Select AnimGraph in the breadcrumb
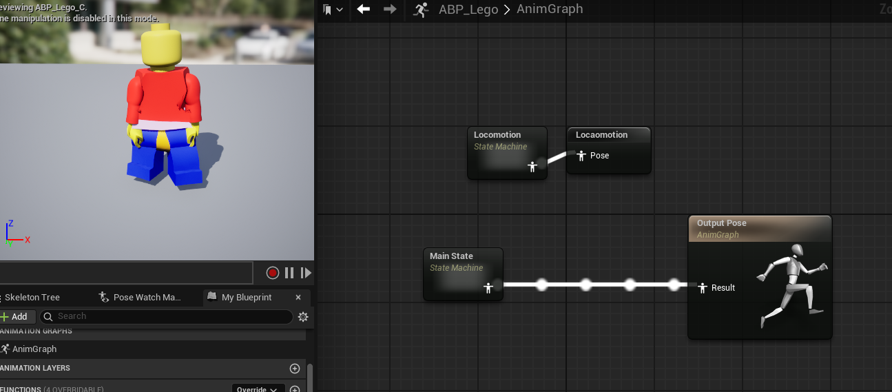The height and width of the screenshot is (392, 892). click(550, 9)
